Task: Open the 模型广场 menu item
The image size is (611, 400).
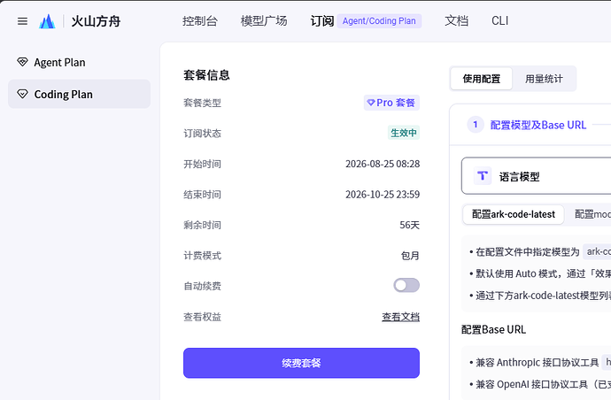Action: tap(264, 21)
